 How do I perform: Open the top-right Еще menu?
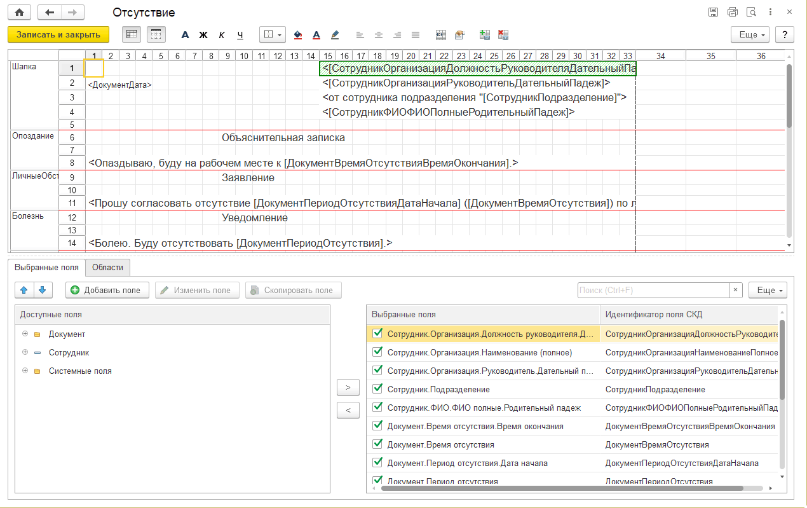[750, 35]
